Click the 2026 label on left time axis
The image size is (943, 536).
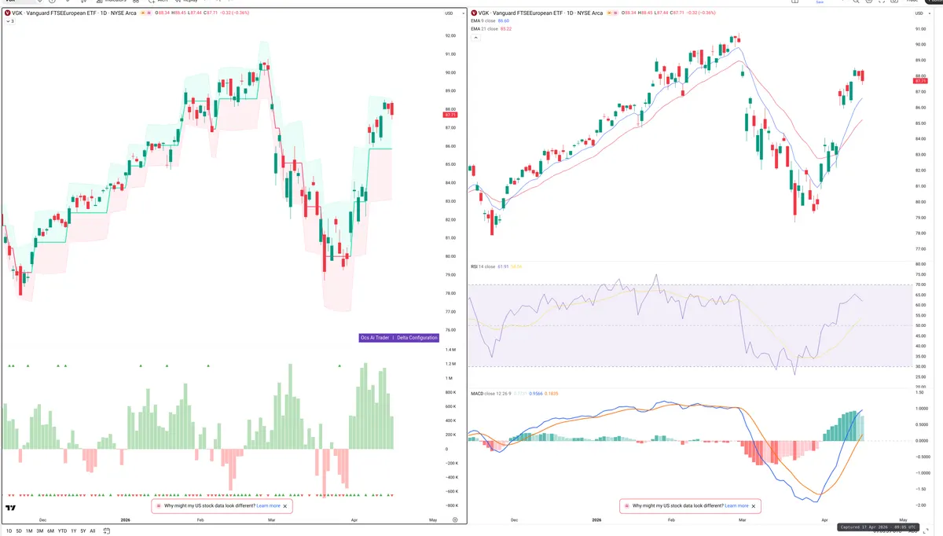(125, 520)
